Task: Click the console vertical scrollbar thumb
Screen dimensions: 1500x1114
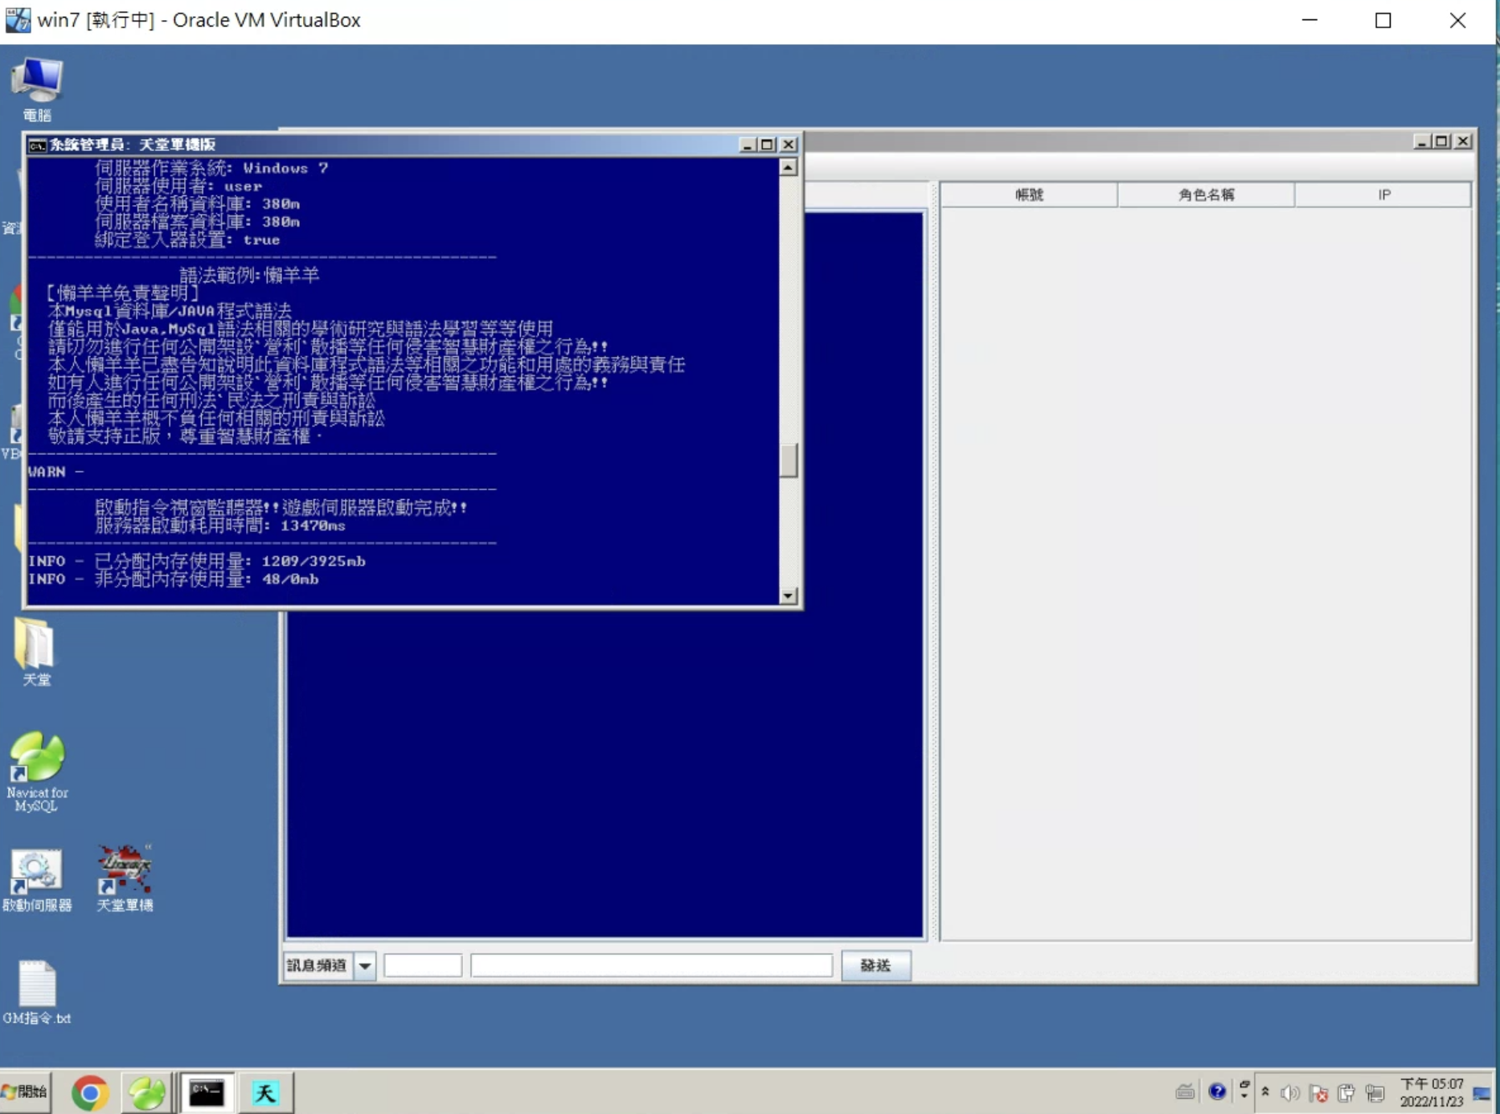Action: [x=789, y=460]
